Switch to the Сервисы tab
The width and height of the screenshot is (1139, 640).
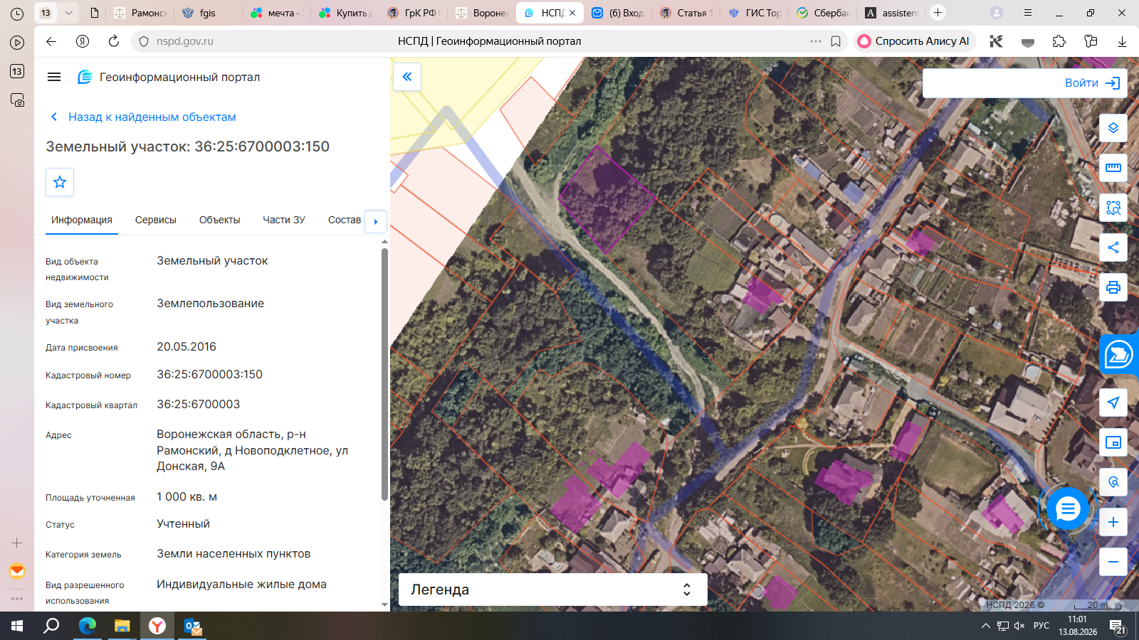[x=156, y=220]
